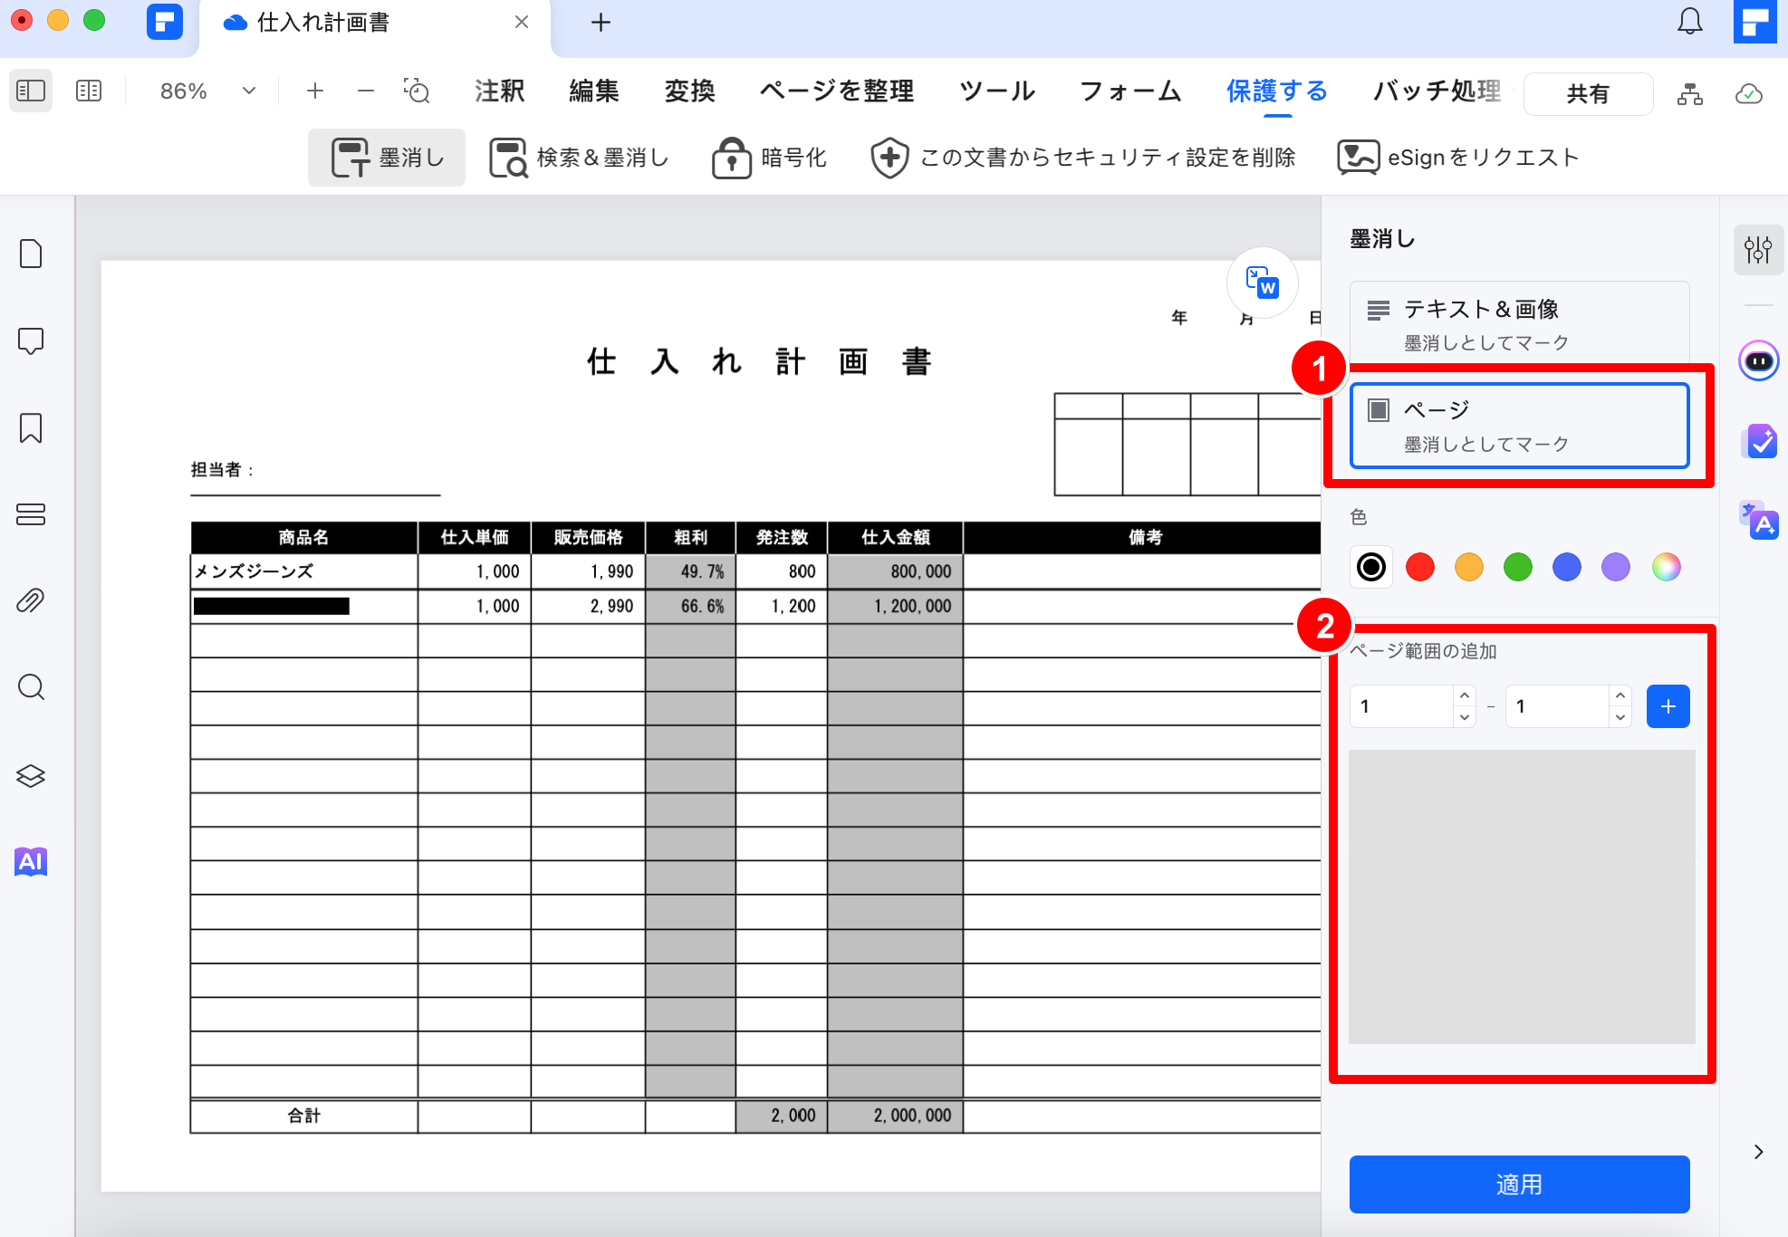Open the comments sidebar icon
The height and width of the screenshot is (1237, 1788).
coord(31,341)
